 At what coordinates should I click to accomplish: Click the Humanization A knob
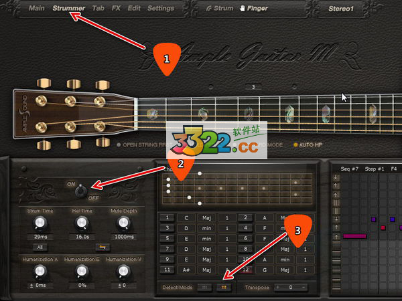40,272
